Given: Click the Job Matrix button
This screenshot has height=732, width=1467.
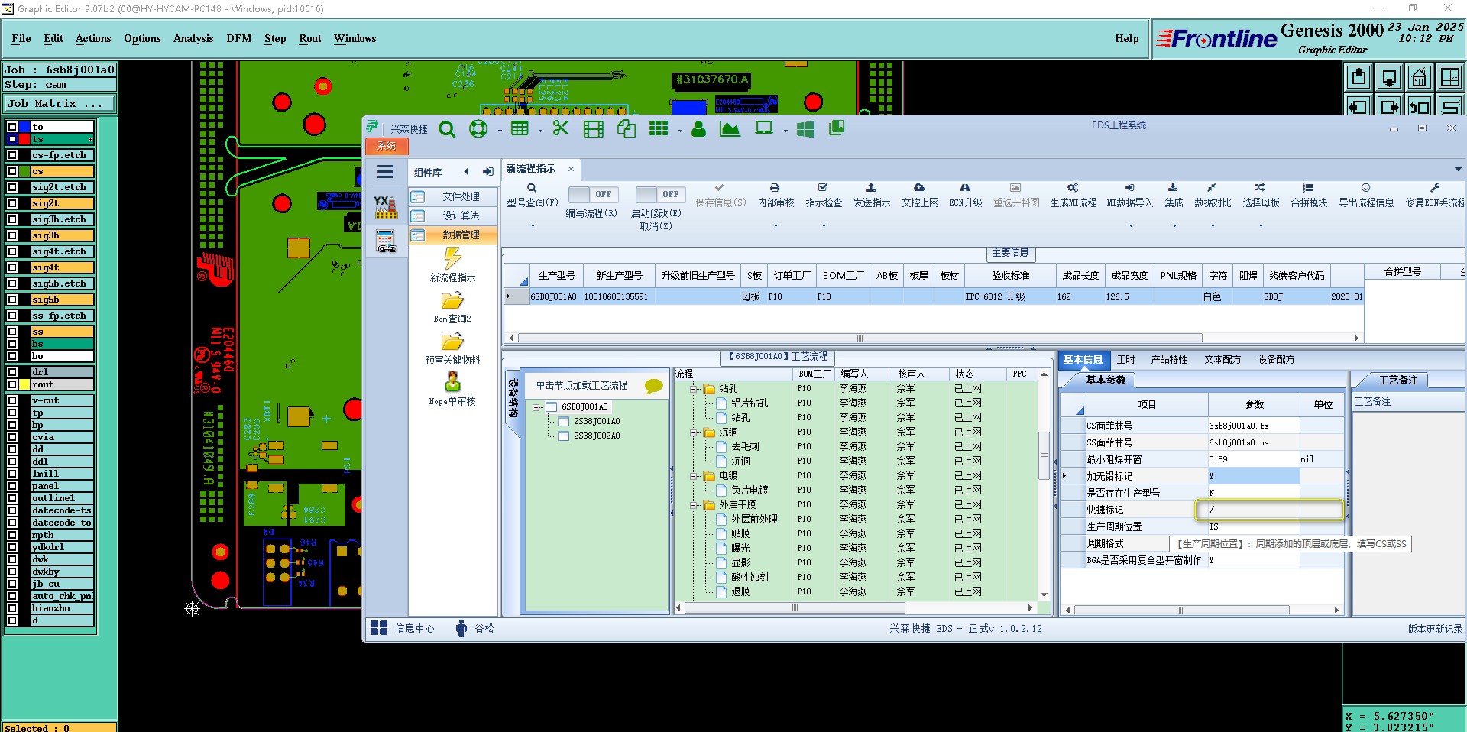Looking at the screenshot, I should [60, 104].
